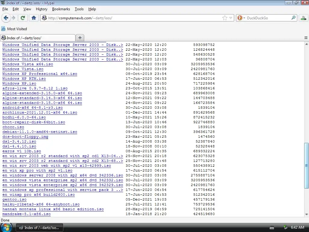309x232 pixels.
Task: Open hannah montana linux x86 basic edition.iso
Action: [x=53, y=209]
